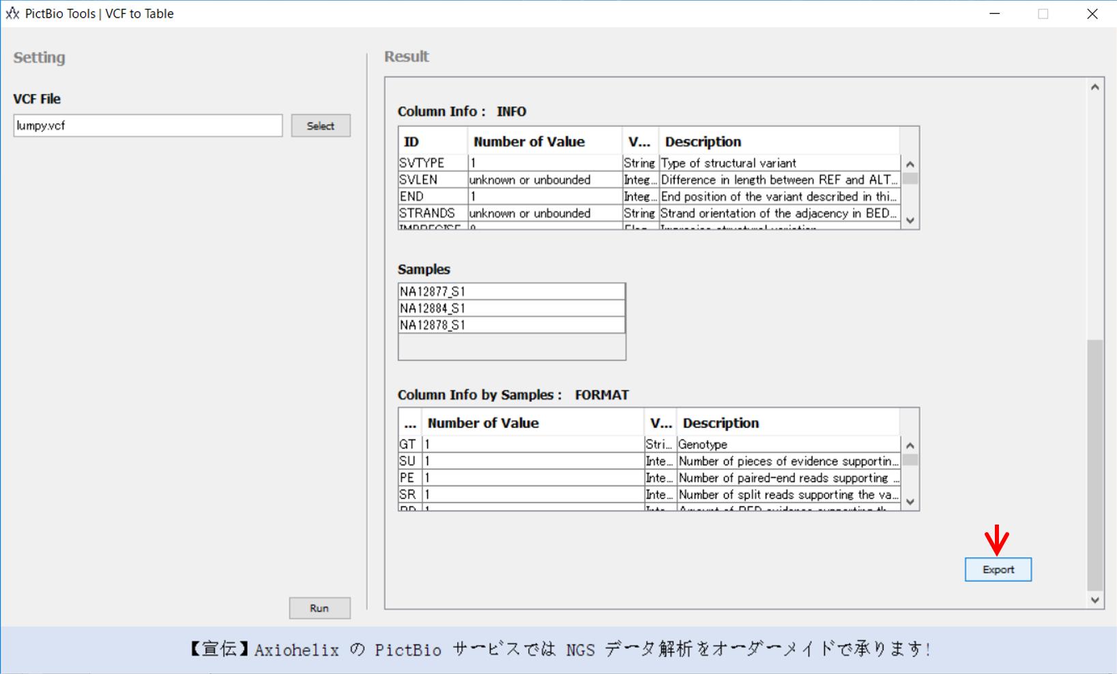Close the VCF to Table window

click(1092, 14)
